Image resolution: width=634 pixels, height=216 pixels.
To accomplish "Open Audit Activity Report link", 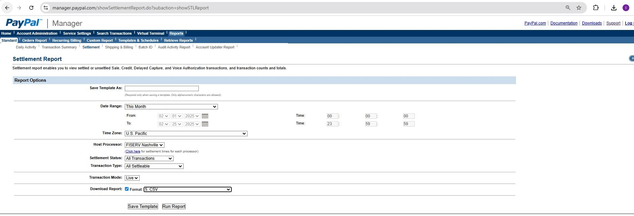I will (174, 47).
